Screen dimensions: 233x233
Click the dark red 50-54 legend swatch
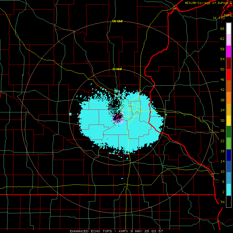229,63
